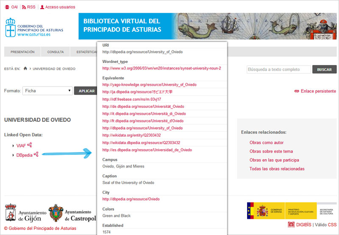Image resolution: width=339 pixels, height=235 pixels.
Task: Click the Acceso usuarios text link
Action: point(60,7)
